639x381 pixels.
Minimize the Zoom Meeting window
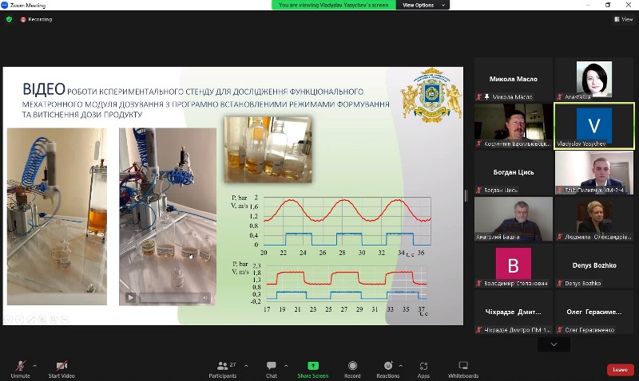(587, 5)
